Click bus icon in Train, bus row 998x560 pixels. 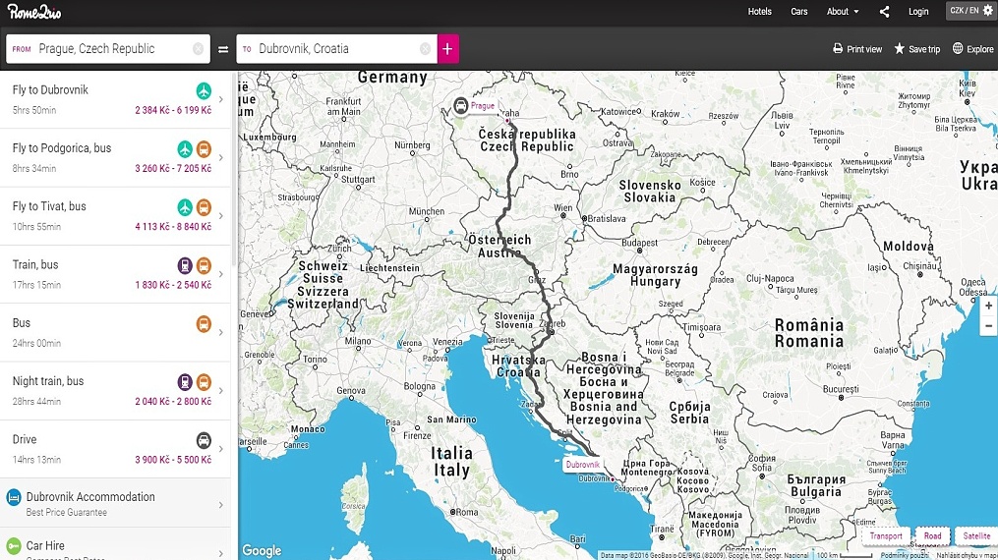click(x=204, y=265)
